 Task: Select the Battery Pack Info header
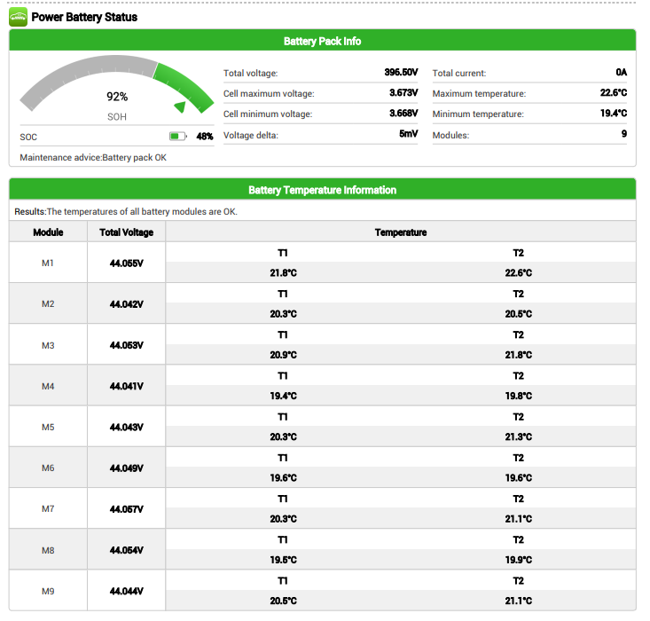tap(322, 41)
